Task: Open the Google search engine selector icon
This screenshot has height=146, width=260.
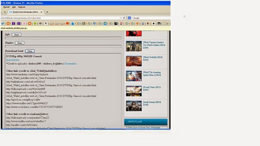Action: (x=129, y=18)
